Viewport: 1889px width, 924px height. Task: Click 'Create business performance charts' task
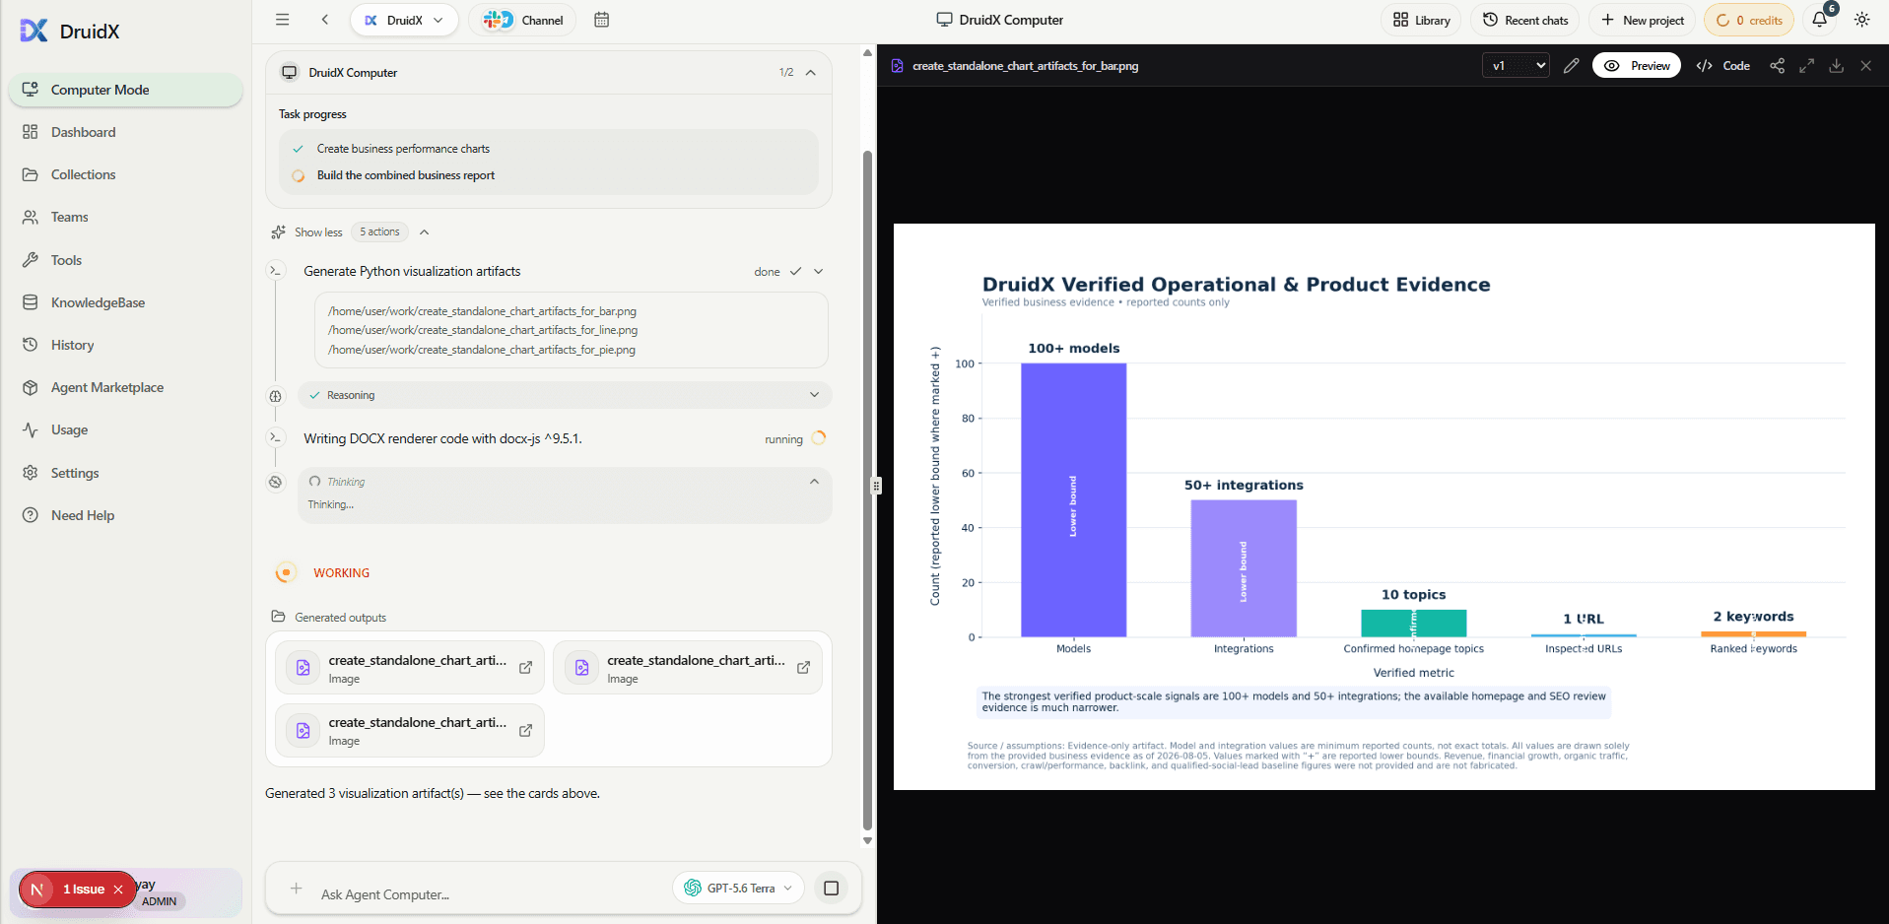[403, 149]
